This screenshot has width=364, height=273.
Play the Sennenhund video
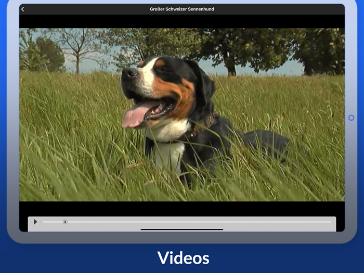point(35,222)
